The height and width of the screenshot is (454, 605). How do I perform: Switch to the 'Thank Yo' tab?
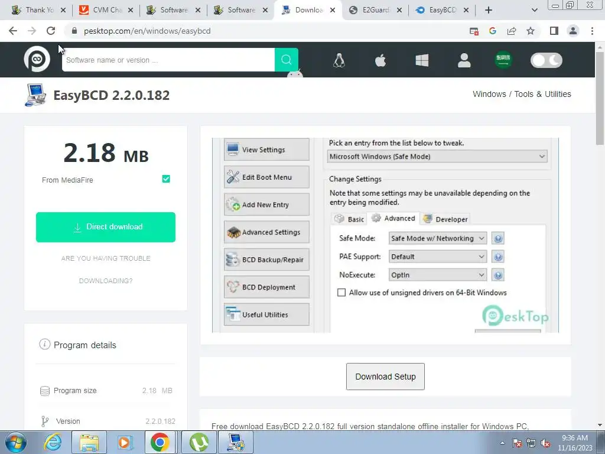click(x=38, y=10)
